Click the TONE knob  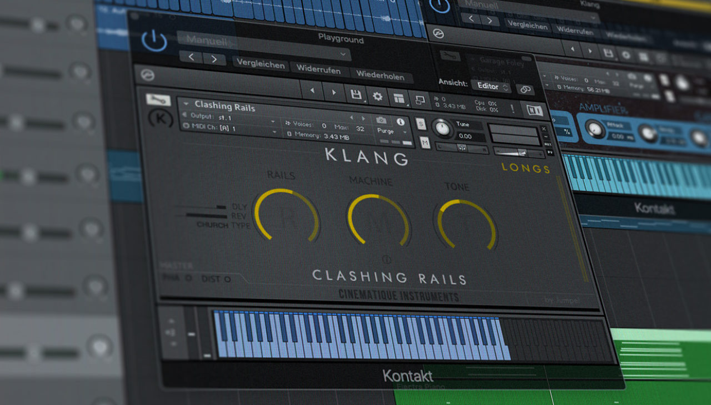pos(467,225)
